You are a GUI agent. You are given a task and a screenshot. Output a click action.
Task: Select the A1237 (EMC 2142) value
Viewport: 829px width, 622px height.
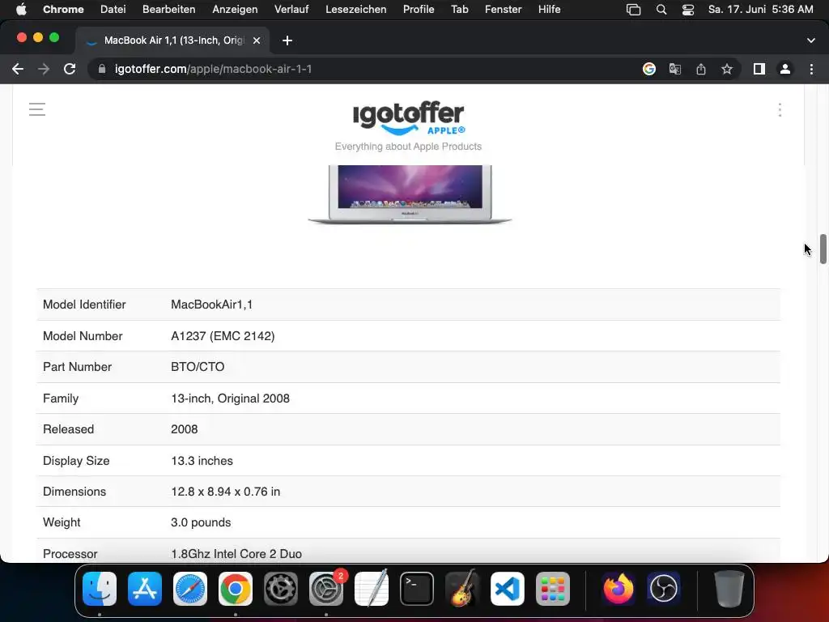[x=223, y=336]
